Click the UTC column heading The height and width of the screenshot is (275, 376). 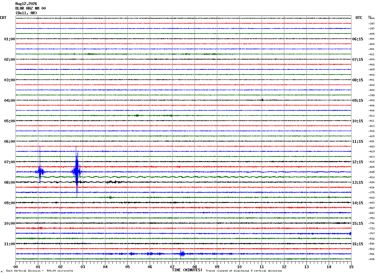pos(359,18)
